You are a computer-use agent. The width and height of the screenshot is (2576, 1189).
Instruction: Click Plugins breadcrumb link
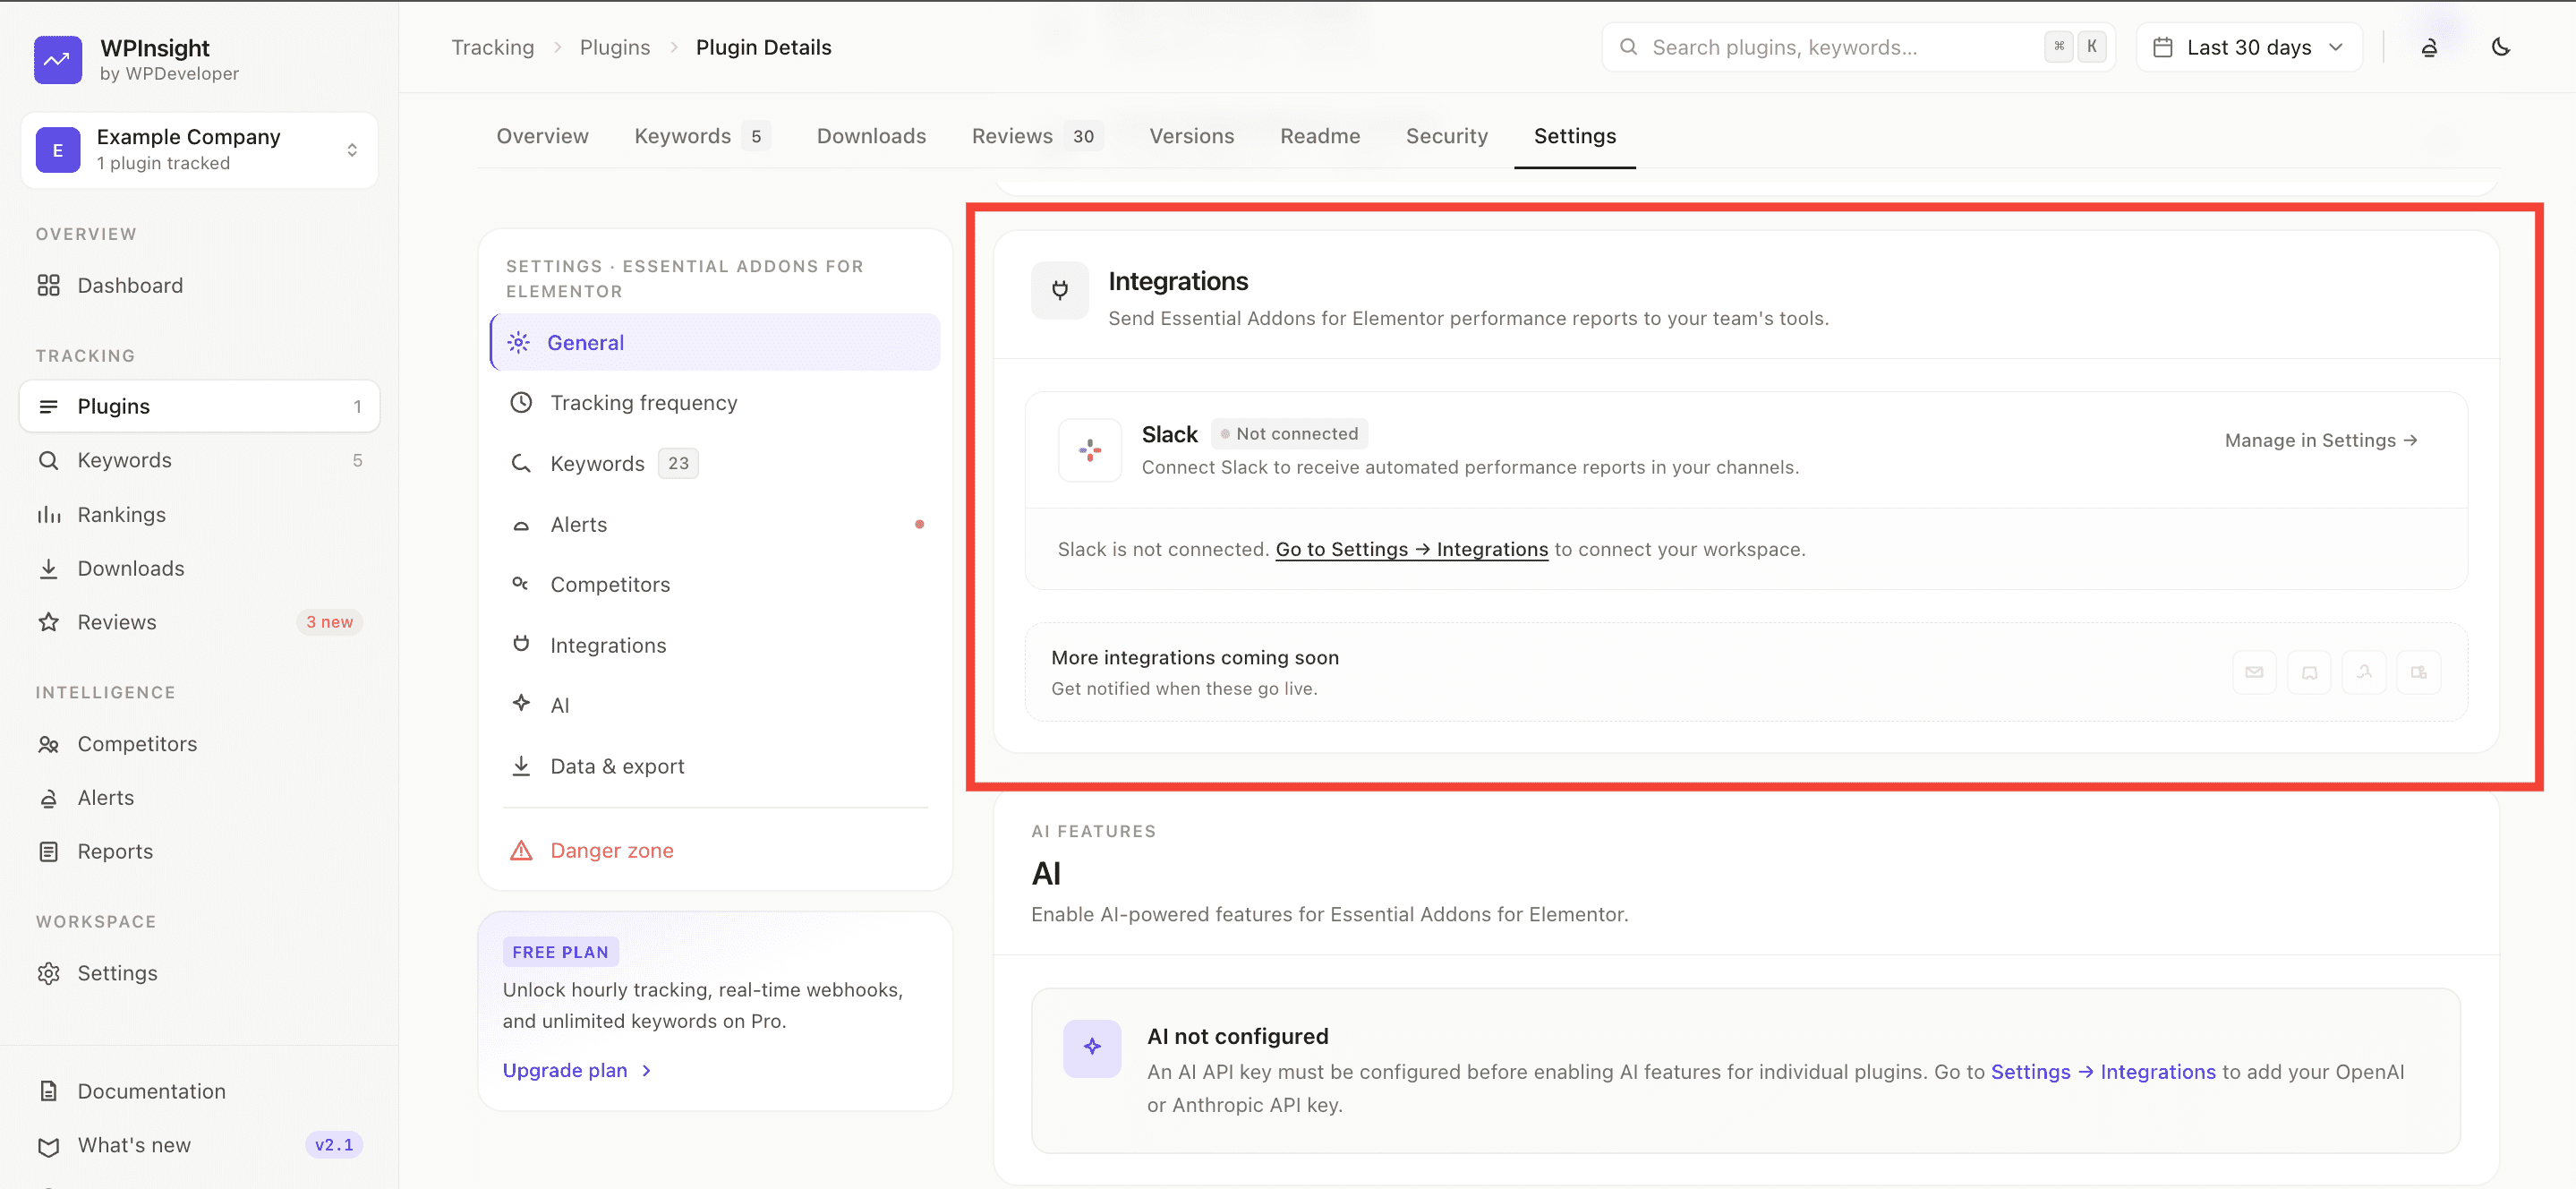(615, 47)
